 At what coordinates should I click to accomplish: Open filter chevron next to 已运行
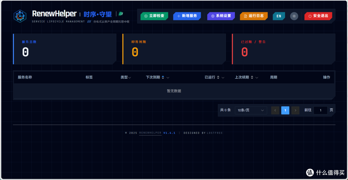pyautogui.click(x=223, y=77)
